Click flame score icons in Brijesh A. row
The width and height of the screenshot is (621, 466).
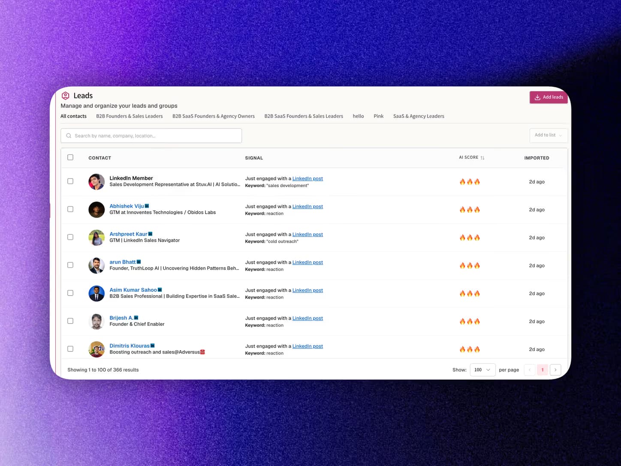click(470, 321)
